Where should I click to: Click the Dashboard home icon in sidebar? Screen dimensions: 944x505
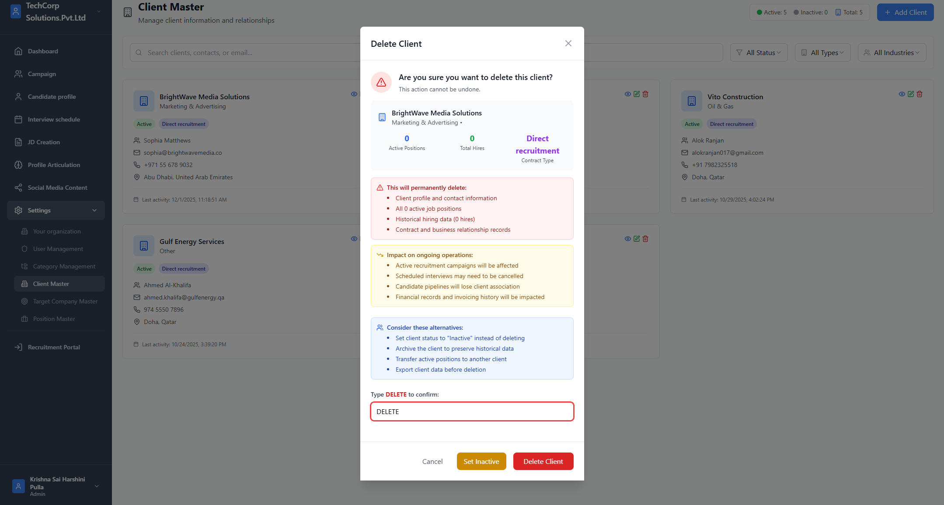tap(18, 51)
